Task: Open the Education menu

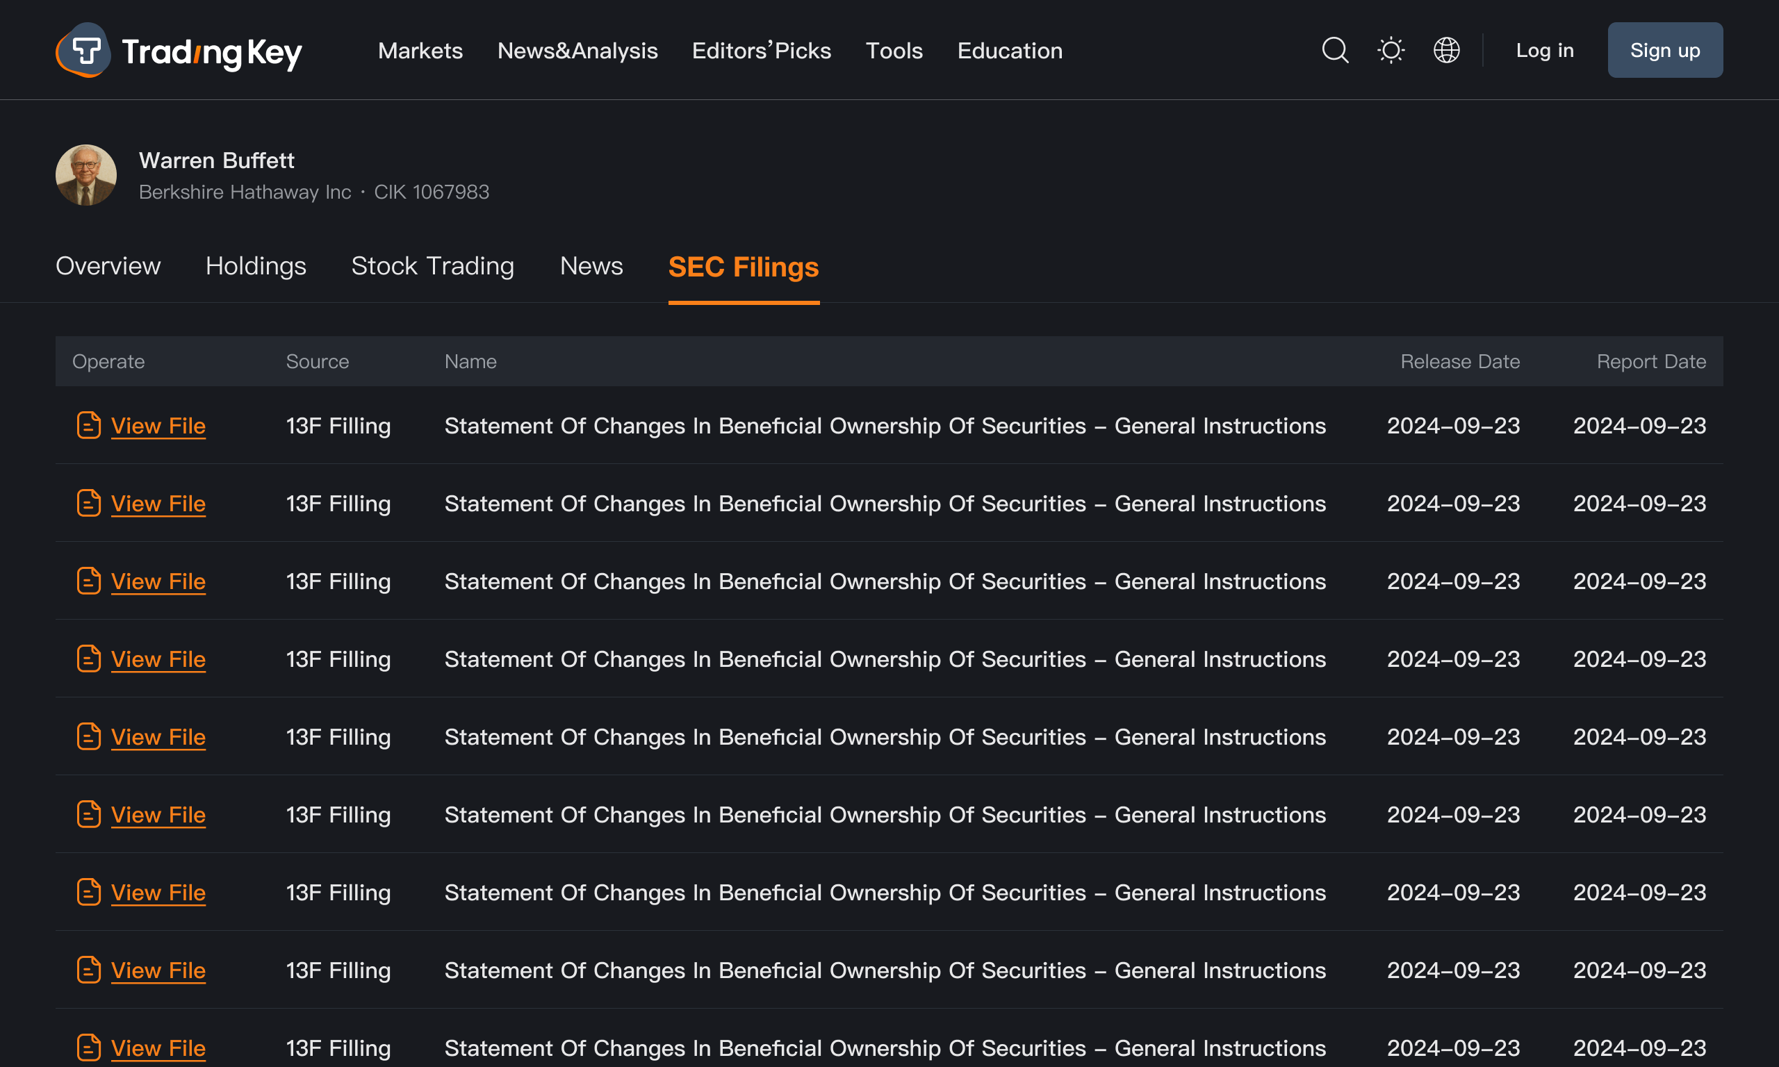Action: (x=1010, y=50)
